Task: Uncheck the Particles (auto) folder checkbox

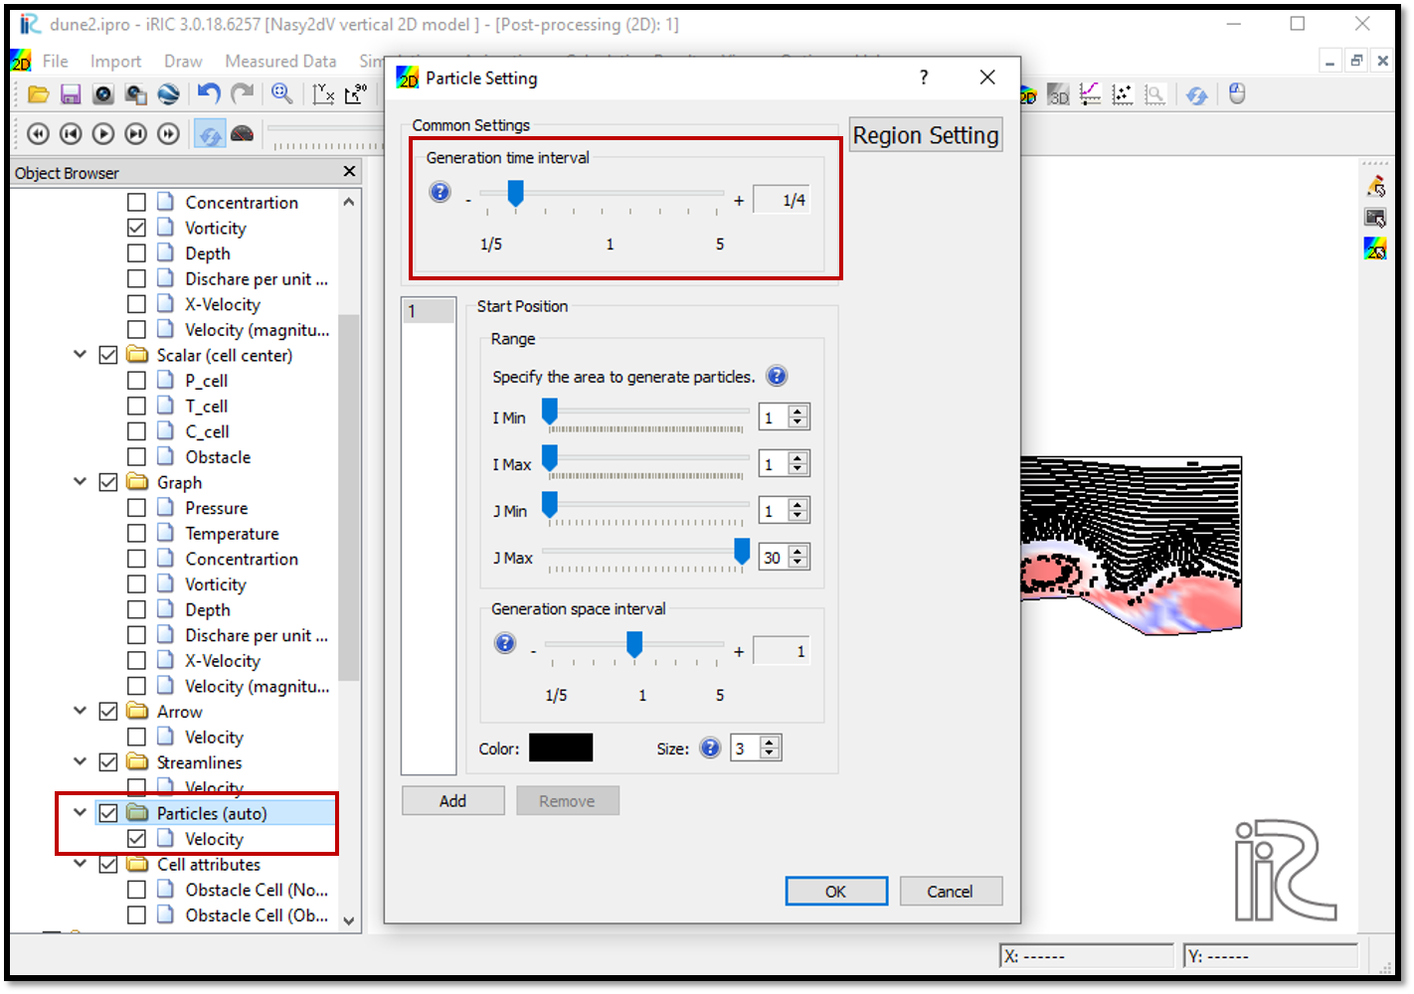Action: click(x=108, y=813)
